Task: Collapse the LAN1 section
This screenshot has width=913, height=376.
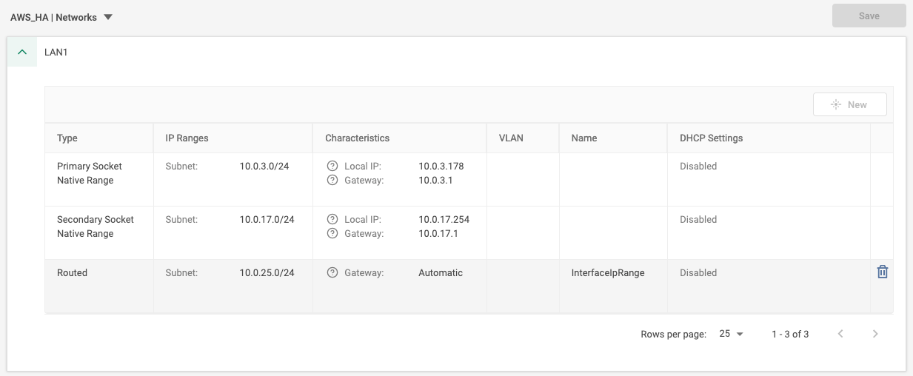Action: (22, 53)
